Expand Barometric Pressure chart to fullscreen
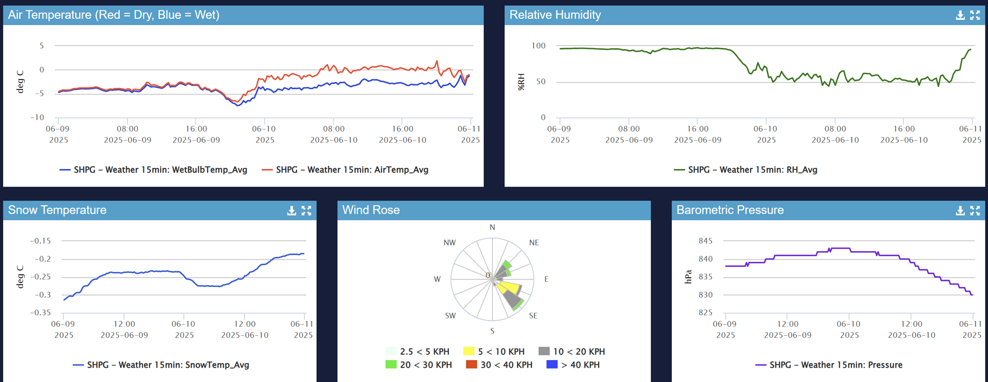The image size is (988, 382). pos(975,211)
